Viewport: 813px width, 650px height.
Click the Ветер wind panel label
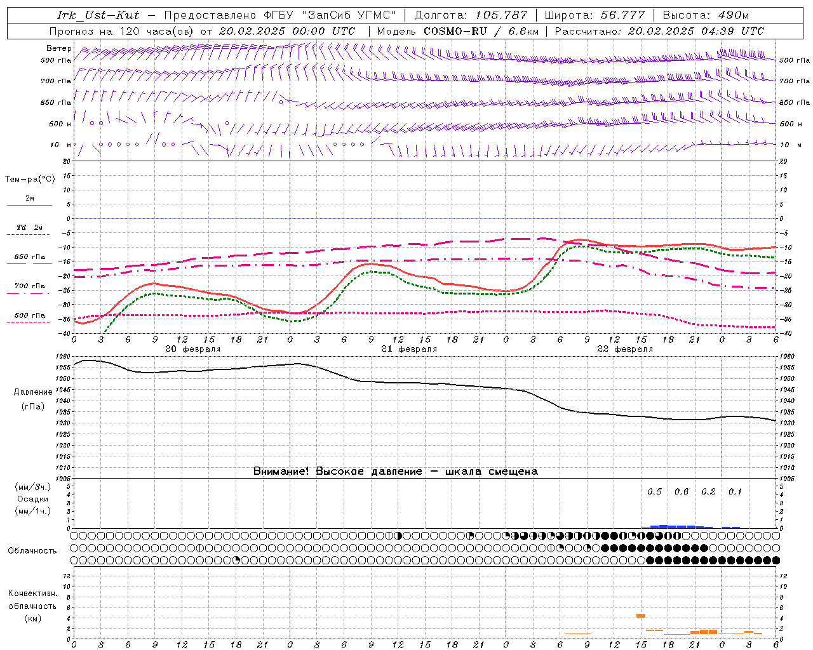pyautogui.click(x=59, y=48)
